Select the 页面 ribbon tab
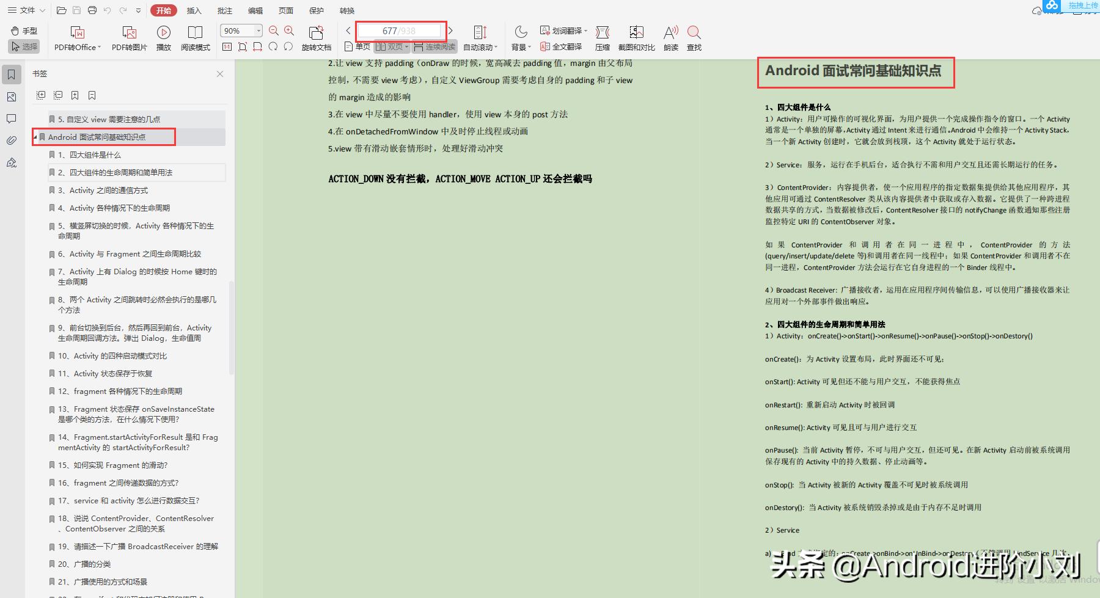 point(286,10)
